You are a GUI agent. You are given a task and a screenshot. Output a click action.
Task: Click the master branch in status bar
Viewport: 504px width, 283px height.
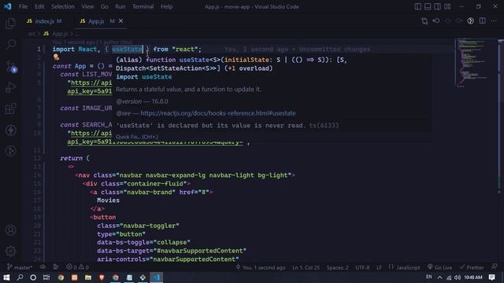[20, 267]
